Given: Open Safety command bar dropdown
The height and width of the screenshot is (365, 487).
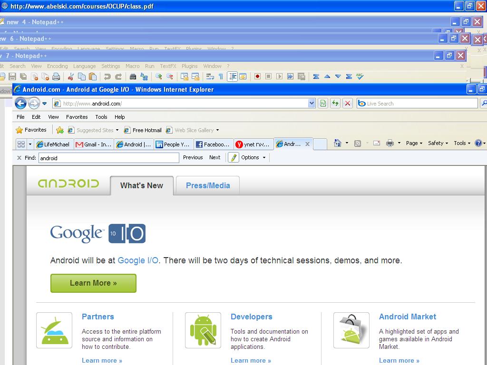Looking at the screenshot, I should pos(438,143).
